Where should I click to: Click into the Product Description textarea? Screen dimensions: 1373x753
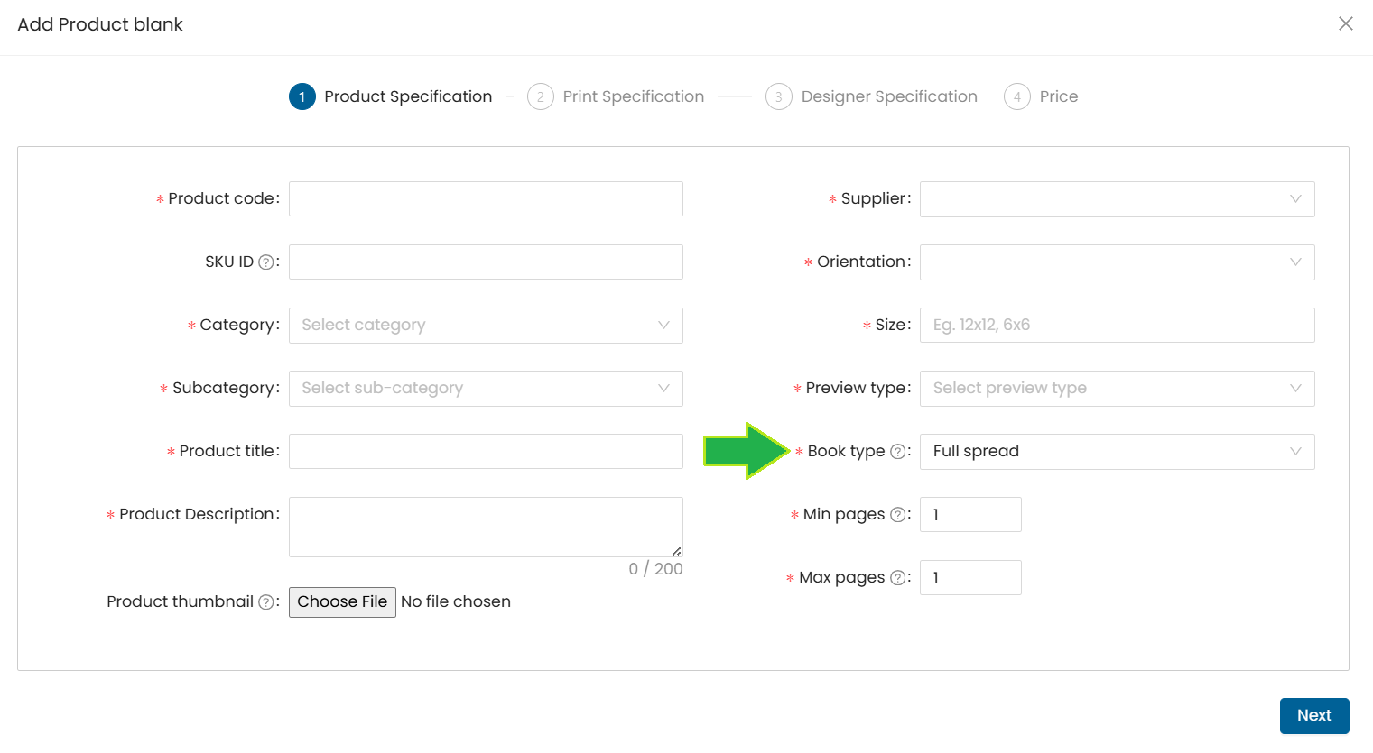click(x=486, y=527)
